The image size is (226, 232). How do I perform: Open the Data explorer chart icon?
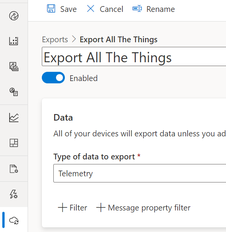(x=14, y=118)
